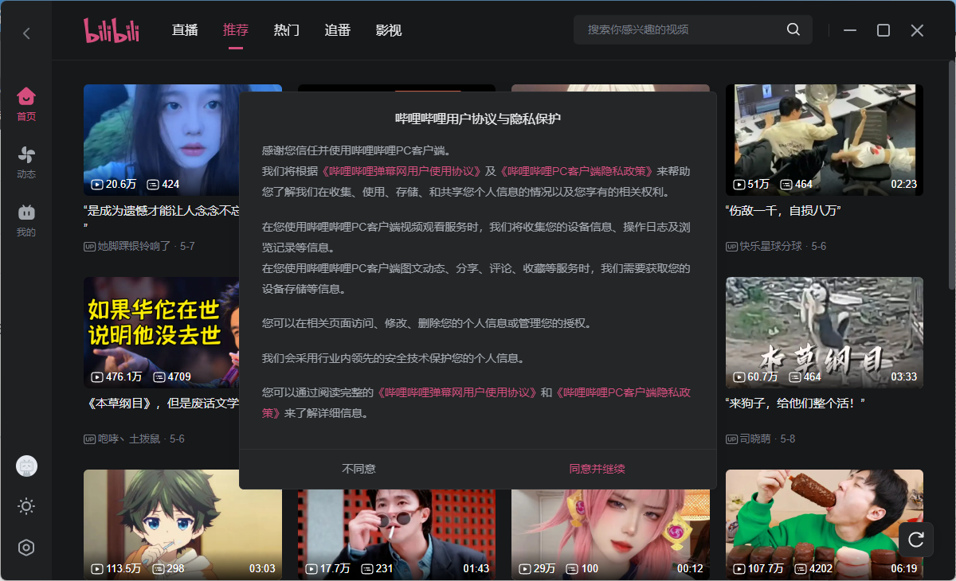This screenshot has width=956, height=581.
Task: Switch to the 直播 tab
Action: (184, 29)
